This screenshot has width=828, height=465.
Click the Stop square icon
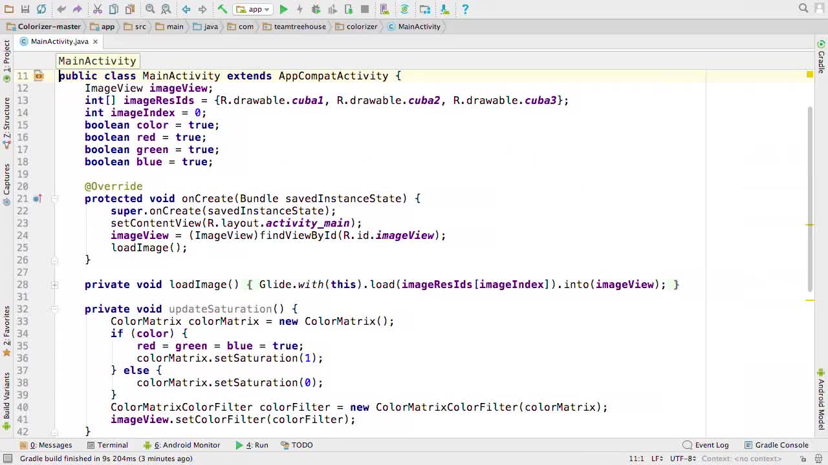click(365, 9)
